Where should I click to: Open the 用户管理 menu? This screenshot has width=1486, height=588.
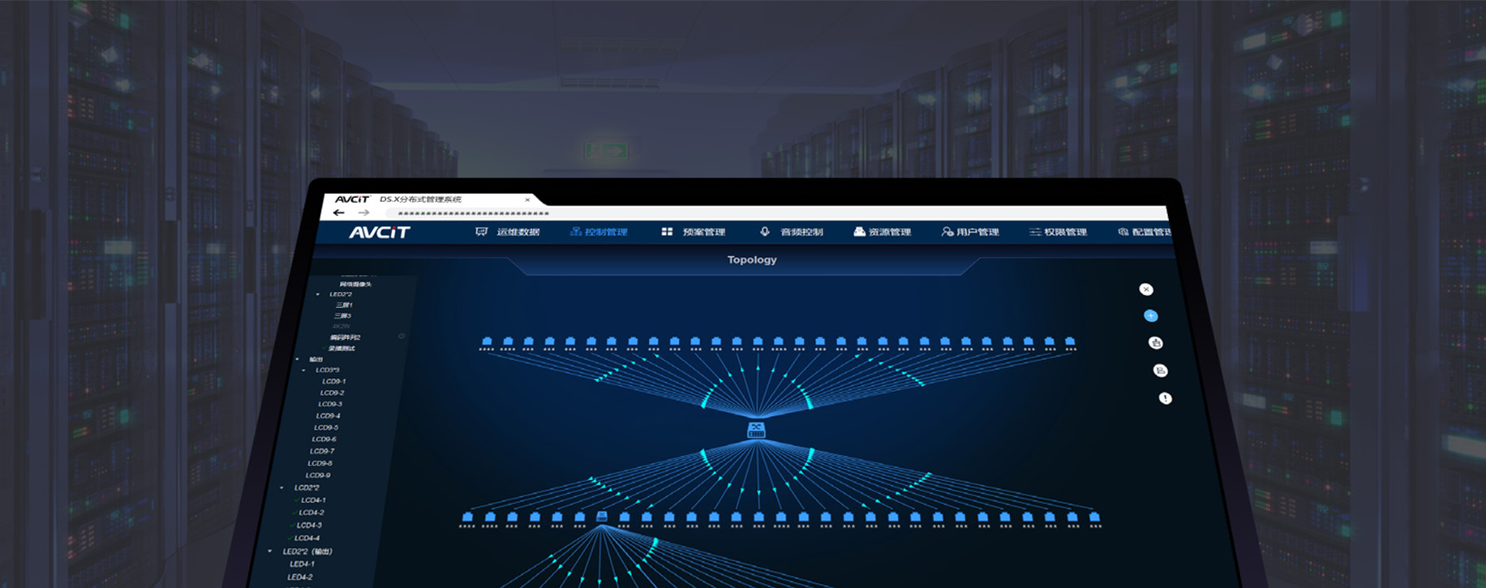click(970, 232)
